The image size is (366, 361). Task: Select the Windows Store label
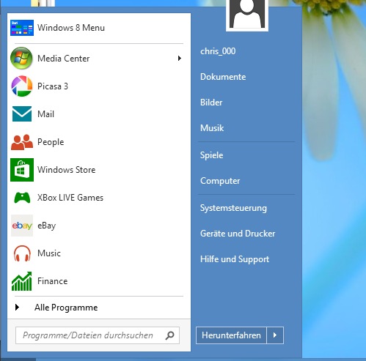[x=66, y=170]
